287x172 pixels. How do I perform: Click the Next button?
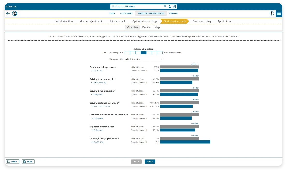point(150,162)
